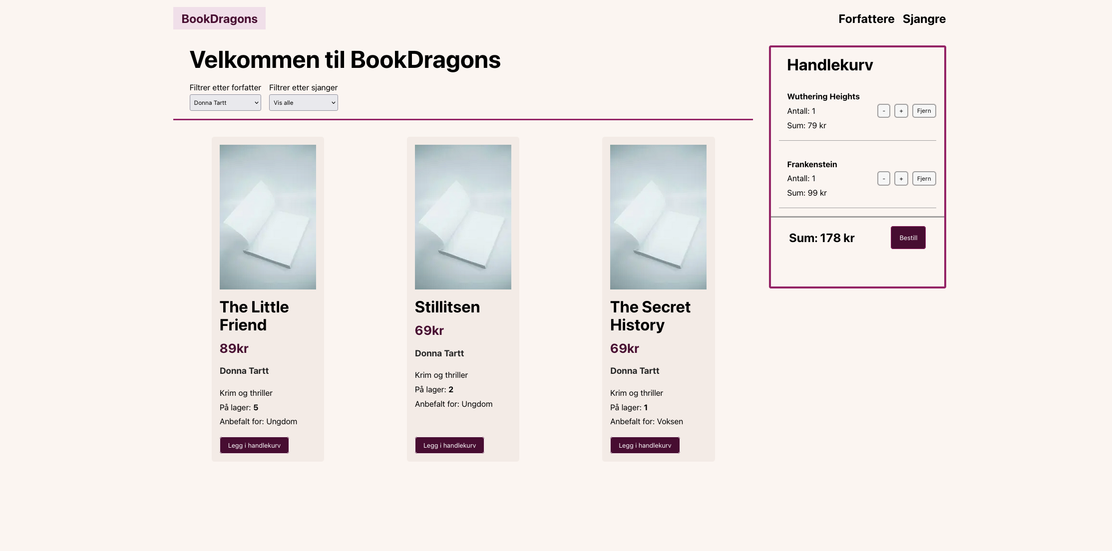The height and width of the screenshot is (551, 1112).
Task: Click The Secret History cover image
Action: pyautogui.click(x=658, y=217)
